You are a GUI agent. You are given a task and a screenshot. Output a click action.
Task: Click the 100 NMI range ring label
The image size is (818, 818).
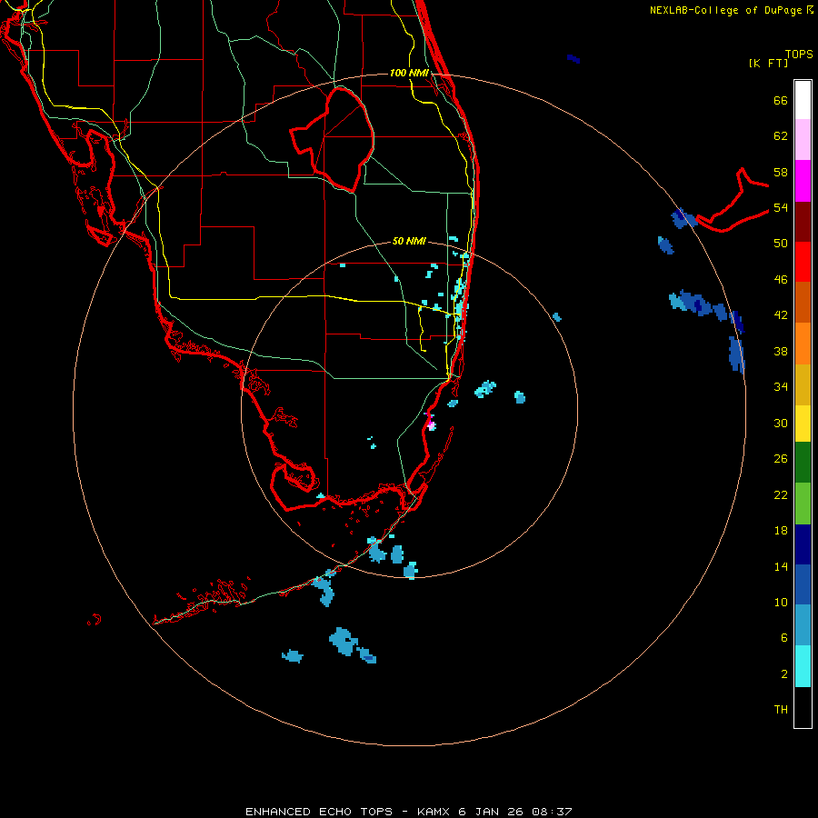coord(409,73)
